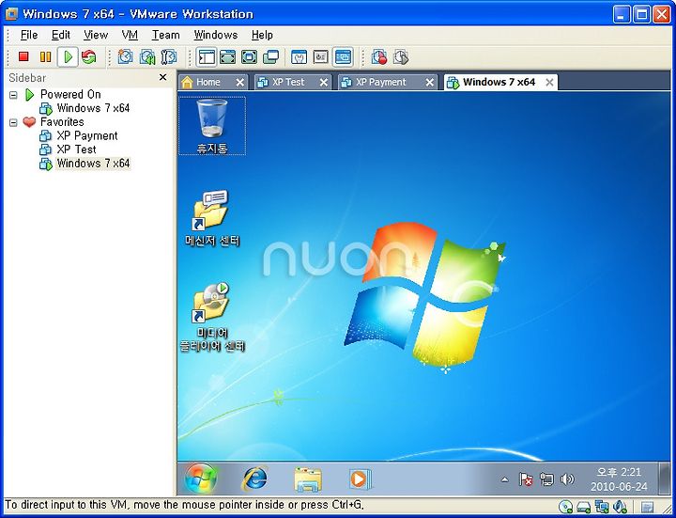The image size is (676, 518).
Task: Close the Sidebar panel
Action: [x=162, y=77]
